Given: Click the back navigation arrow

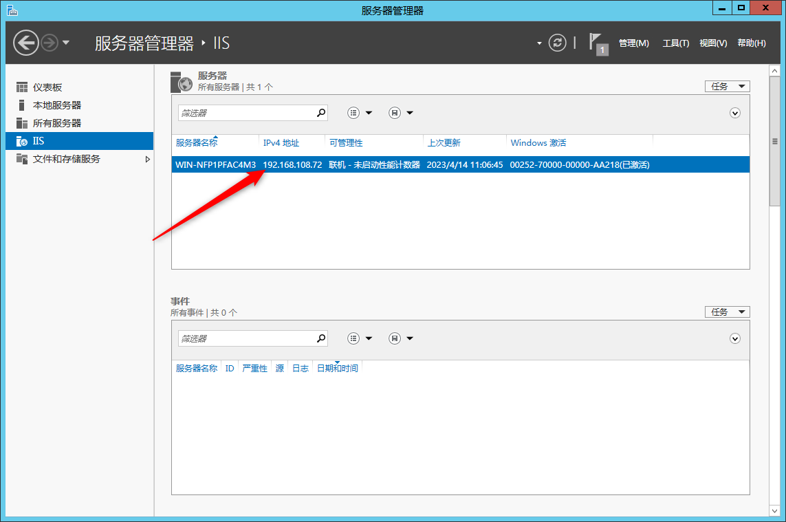Looking at the screenshot, I should click(25, 43).
